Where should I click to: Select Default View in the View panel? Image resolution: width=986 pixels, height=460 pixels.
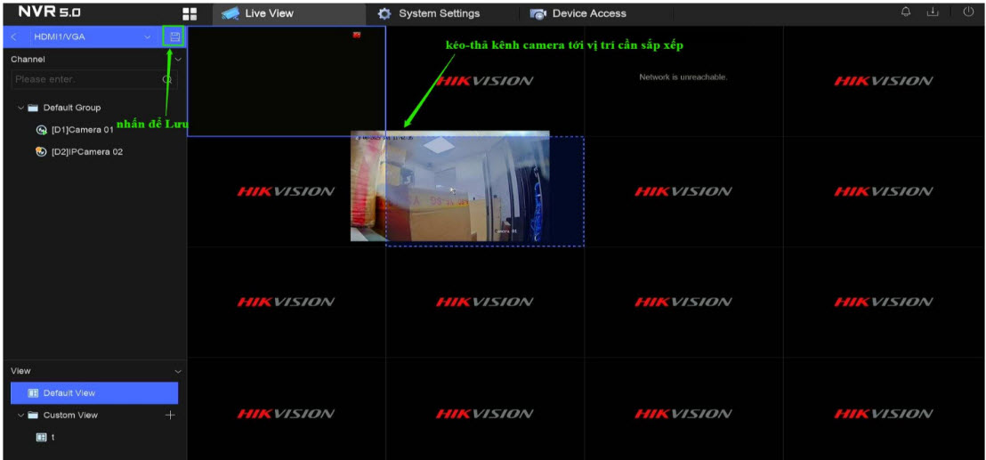(69, 393)
